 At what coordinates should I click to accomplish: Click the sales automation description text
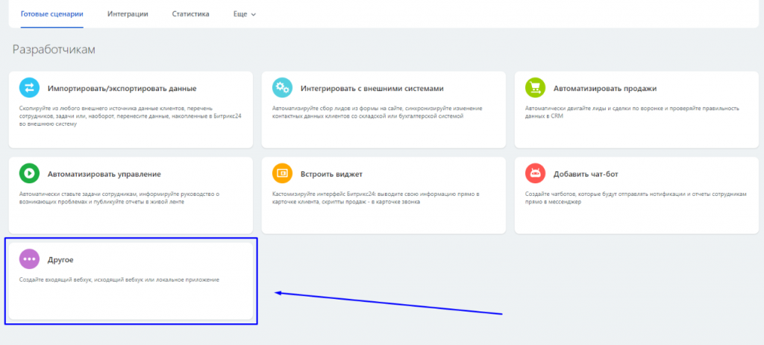(x=632, y=113)
